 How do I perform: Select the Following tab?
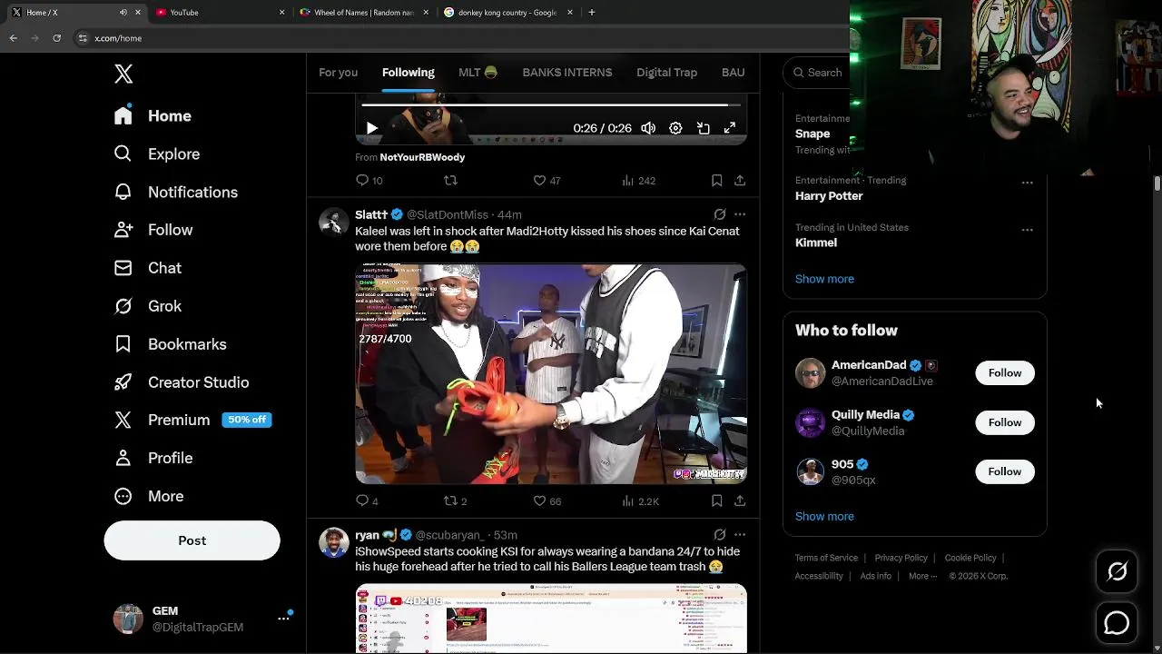click(x=408, y=73)
